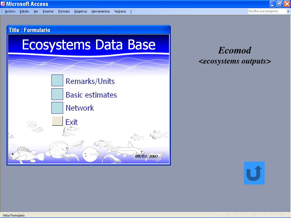Open the ? help menu

point(131,11)
